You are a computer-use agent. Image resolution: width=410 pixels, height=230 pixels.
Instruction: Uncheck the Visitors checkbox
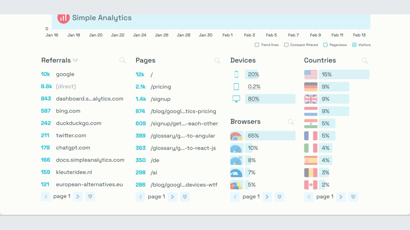(354, 45)
